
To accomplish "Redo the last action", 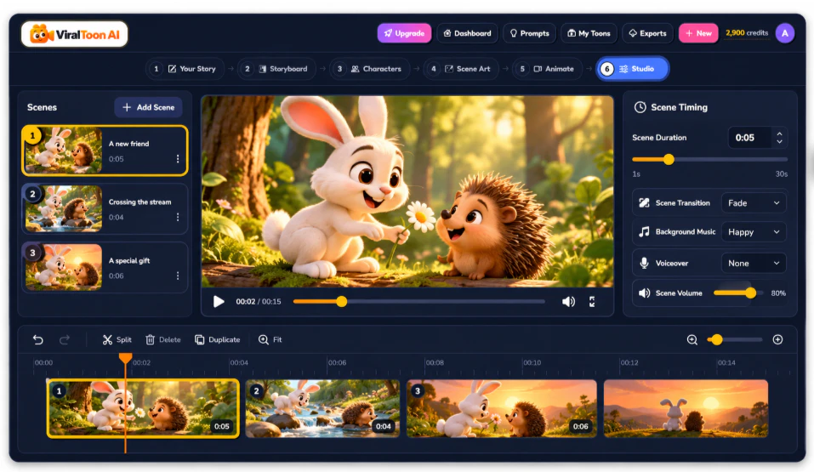I will 65,339.
